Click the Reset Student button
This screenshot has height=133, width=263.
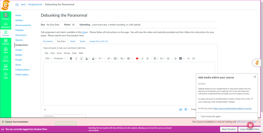(x=229, y=129)
